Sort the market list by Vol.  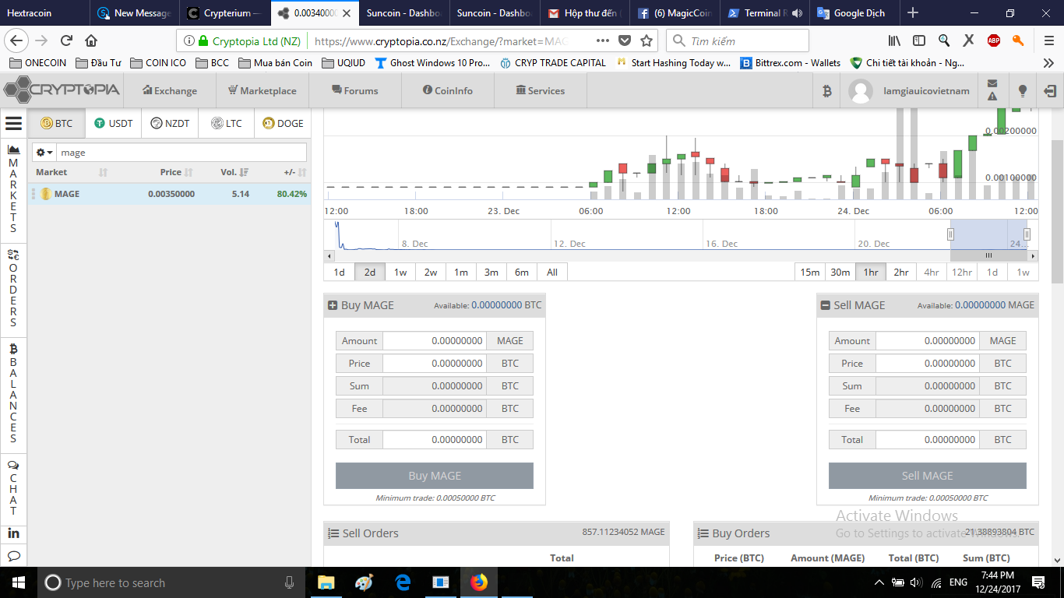pos(234,172)
